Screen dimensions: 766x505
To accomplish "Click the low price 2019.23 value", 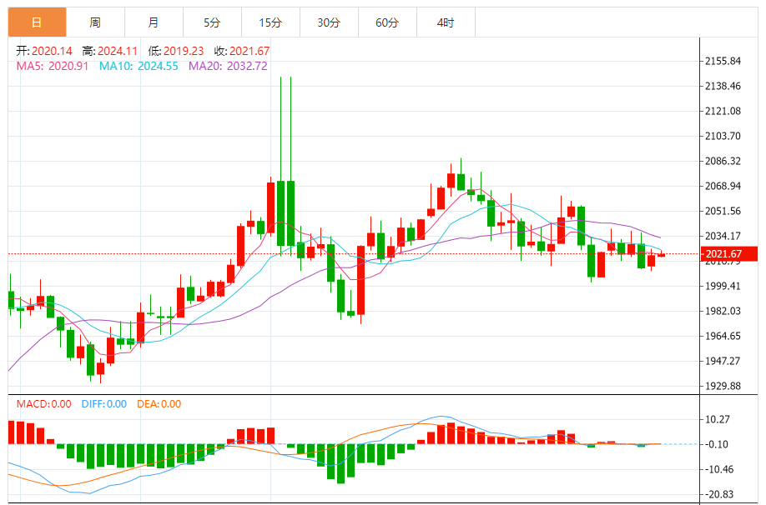I will [184, 51].
